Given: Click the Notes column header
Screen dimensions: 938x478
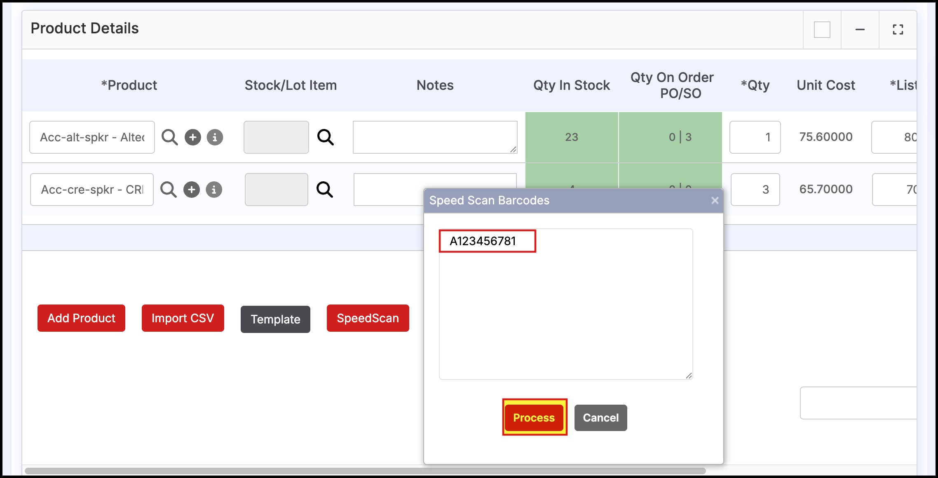Looking at the screenshot, I should (x=435, y=85).
